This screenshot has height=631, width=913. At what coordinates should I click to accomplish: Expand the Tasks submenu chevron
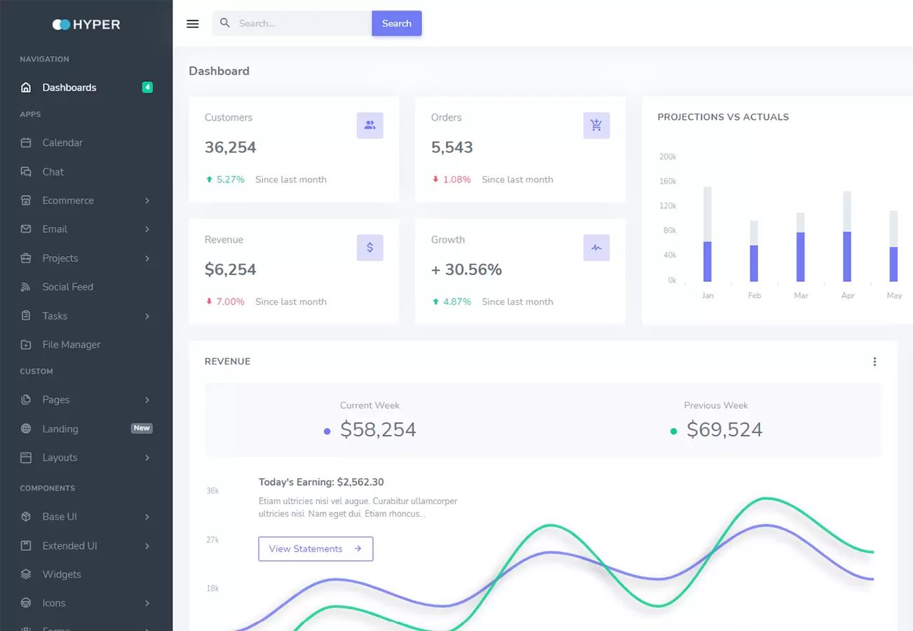(x=147, y=316)
